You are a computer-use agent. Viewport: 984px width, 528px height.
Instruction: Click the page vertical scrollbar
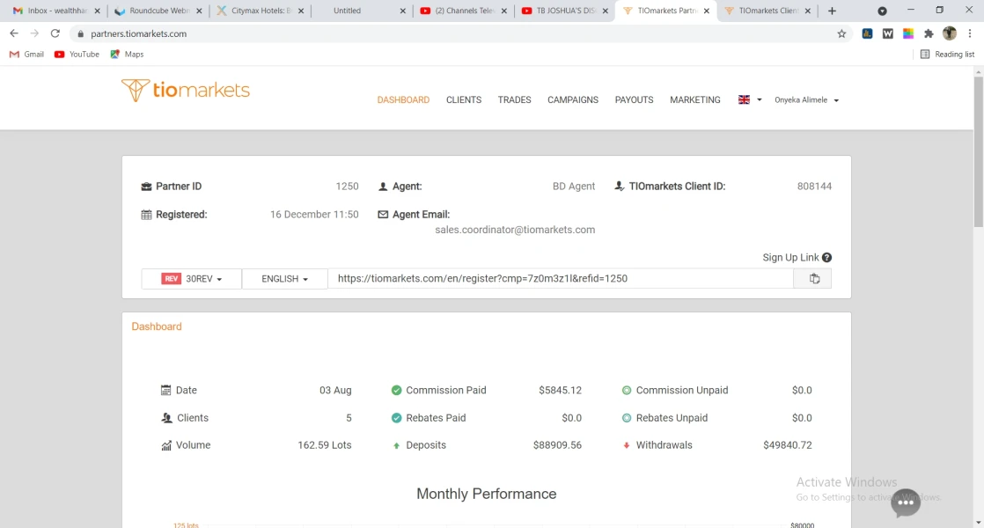click(x=979, y=150)
